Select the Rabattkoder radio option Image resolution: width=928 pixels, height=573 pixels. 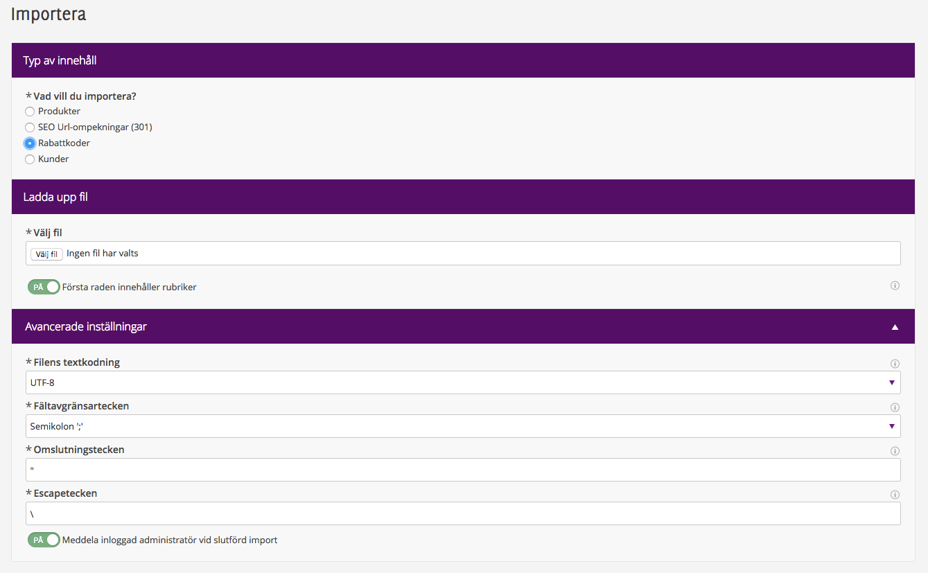(x=30, y=143)
